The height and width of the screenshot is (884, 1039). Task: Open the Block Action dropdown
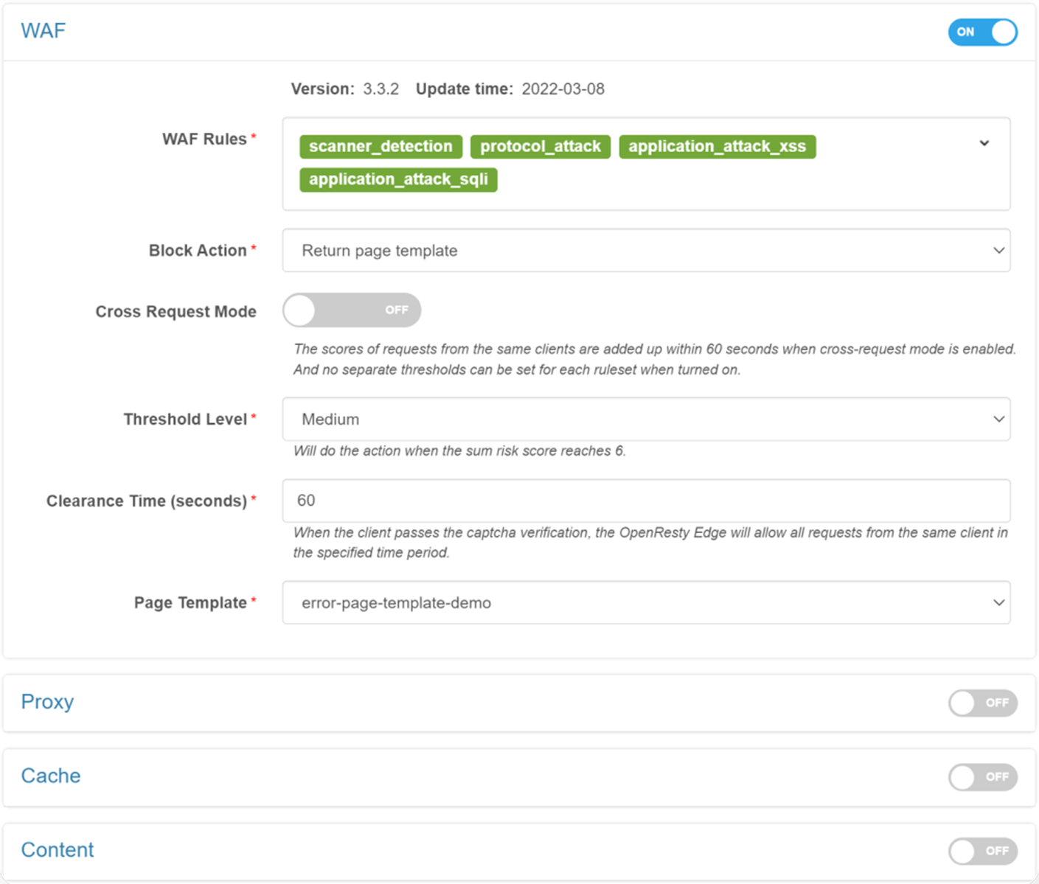[646, 251]
